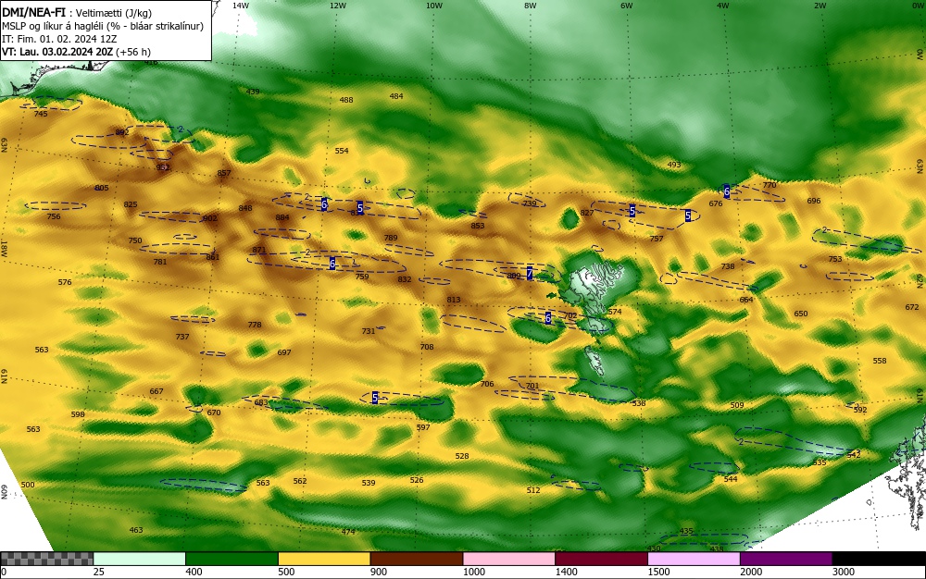
Task: Click the lavender 1500–2000 legend swatch
Action: tap(694, 559)
